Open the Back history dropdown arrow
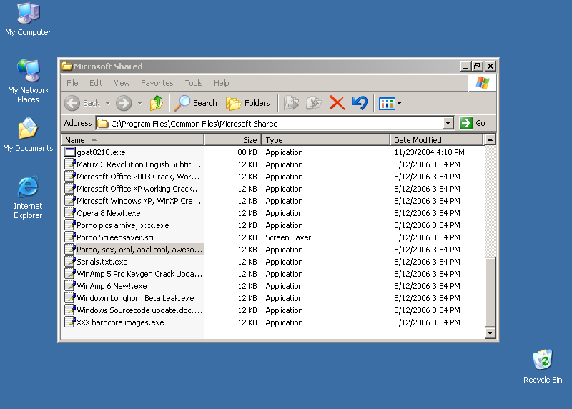Image resolution: width=572 pixels, height=409 pixels. [x=108, y=103]
